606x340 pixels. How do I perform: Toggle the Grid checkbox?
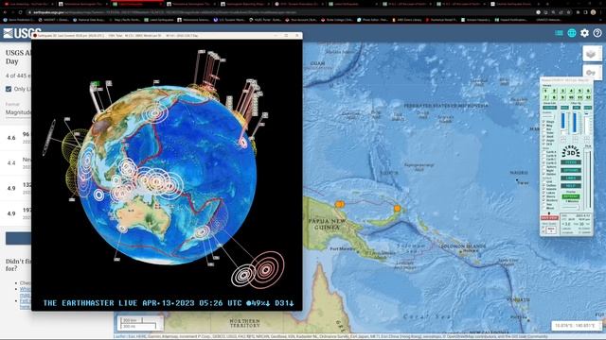(x=544, y=181)
